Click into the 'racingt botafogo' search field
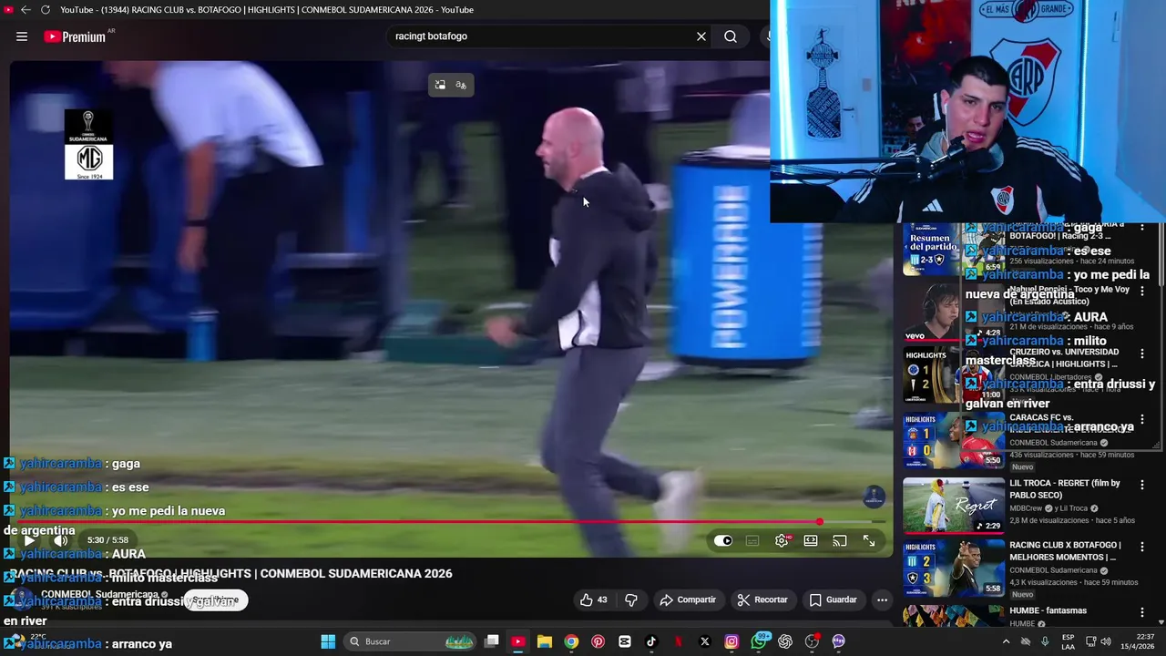 tap(540, 36)
